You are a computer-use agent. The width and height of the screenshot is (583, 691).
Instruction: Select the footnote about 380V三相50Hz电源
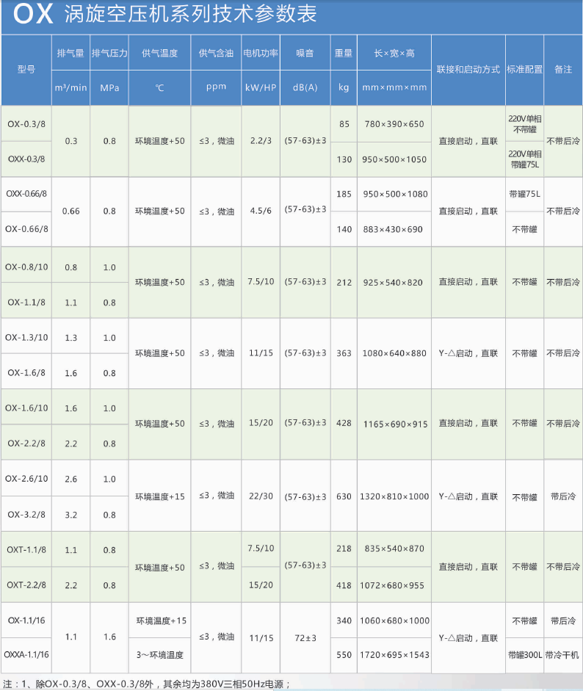pos(147,684)
